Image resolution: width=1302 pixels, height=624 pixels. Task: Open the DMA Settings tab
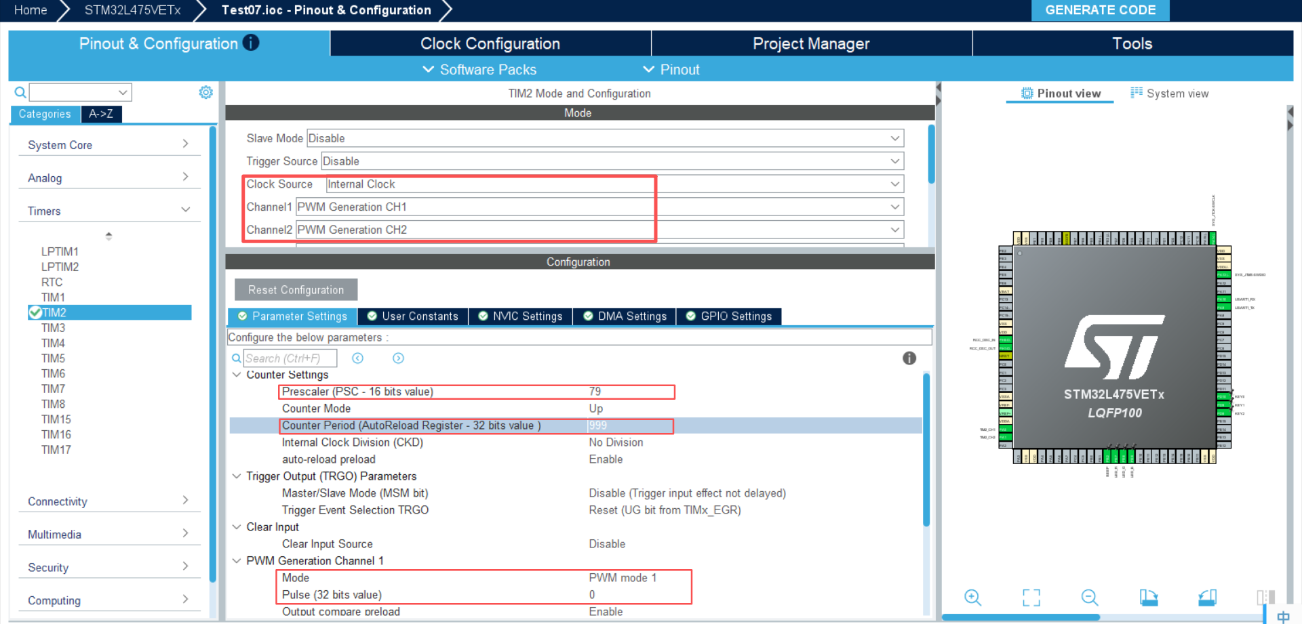pos(625,316)
